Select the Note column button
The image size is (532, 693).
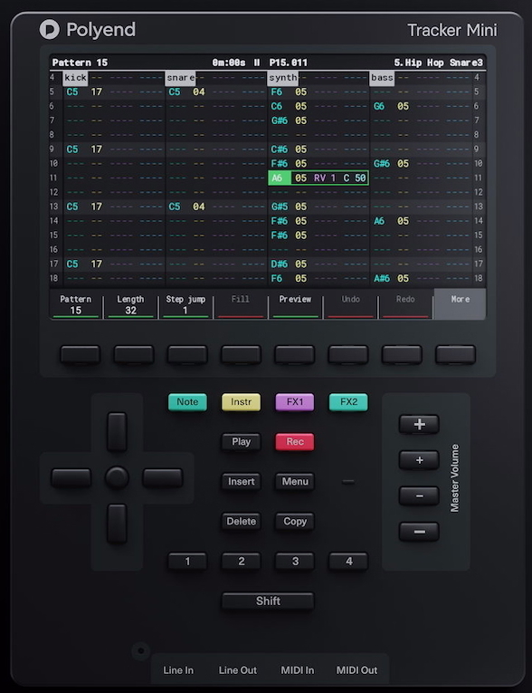(x=187, y=402)
